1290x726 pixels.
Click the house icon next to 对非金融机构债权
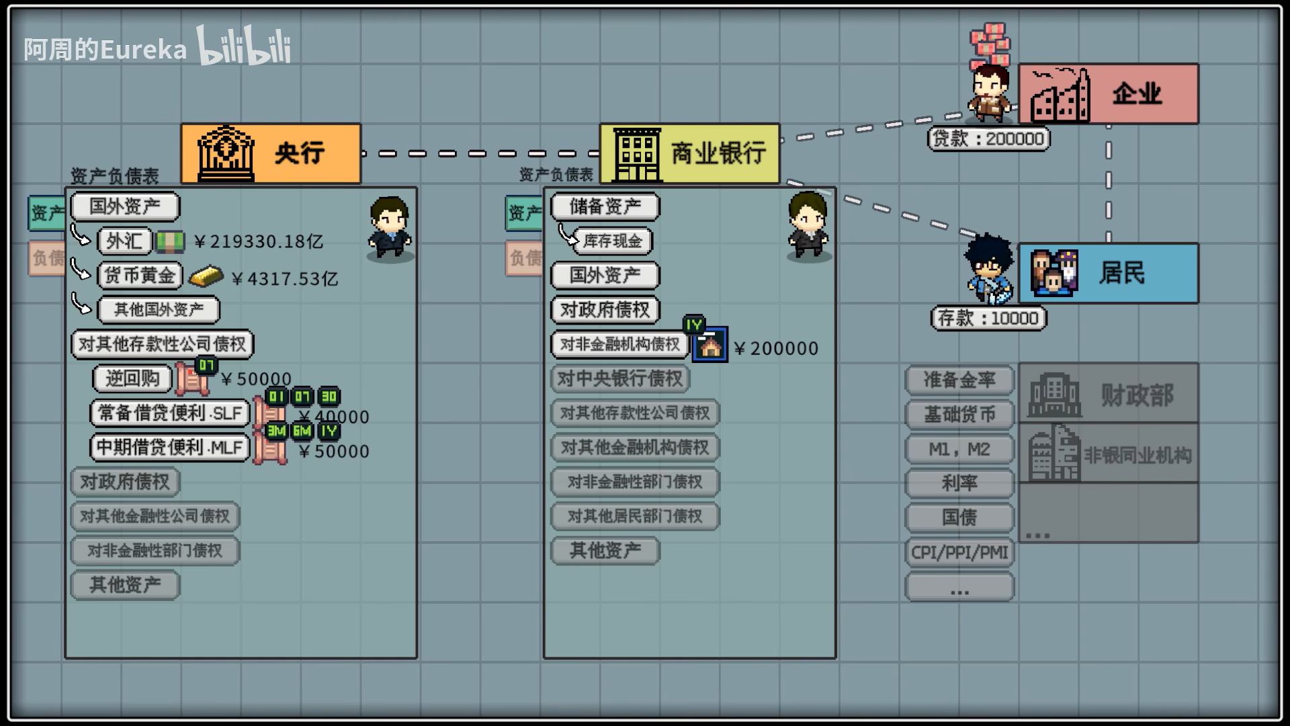(x=709, y=346)
